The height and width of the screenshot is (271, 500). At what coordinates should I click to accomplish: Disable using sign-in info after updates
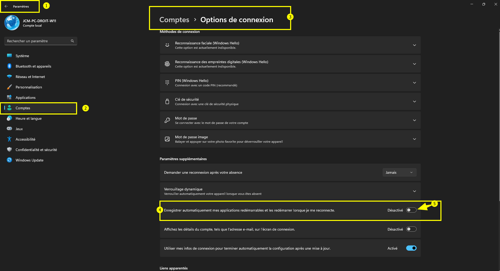[411, 248]
